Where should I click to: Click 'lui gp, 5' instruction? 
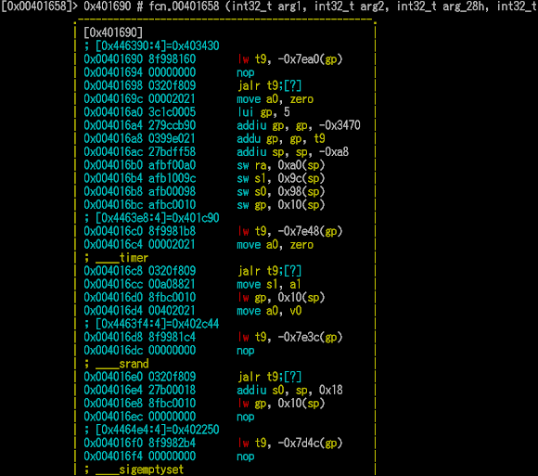[263, 112]
